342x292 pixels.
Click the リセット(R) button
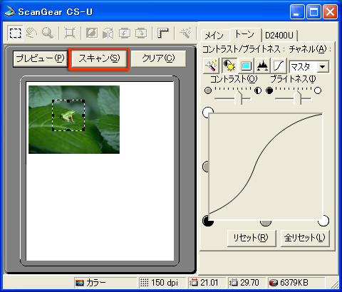(252, 238)
